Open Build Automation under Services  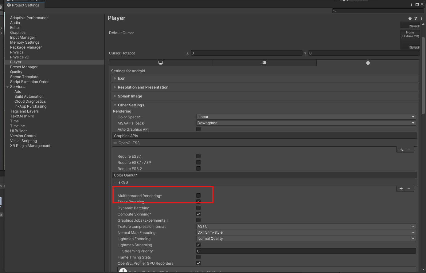(29, 97)
